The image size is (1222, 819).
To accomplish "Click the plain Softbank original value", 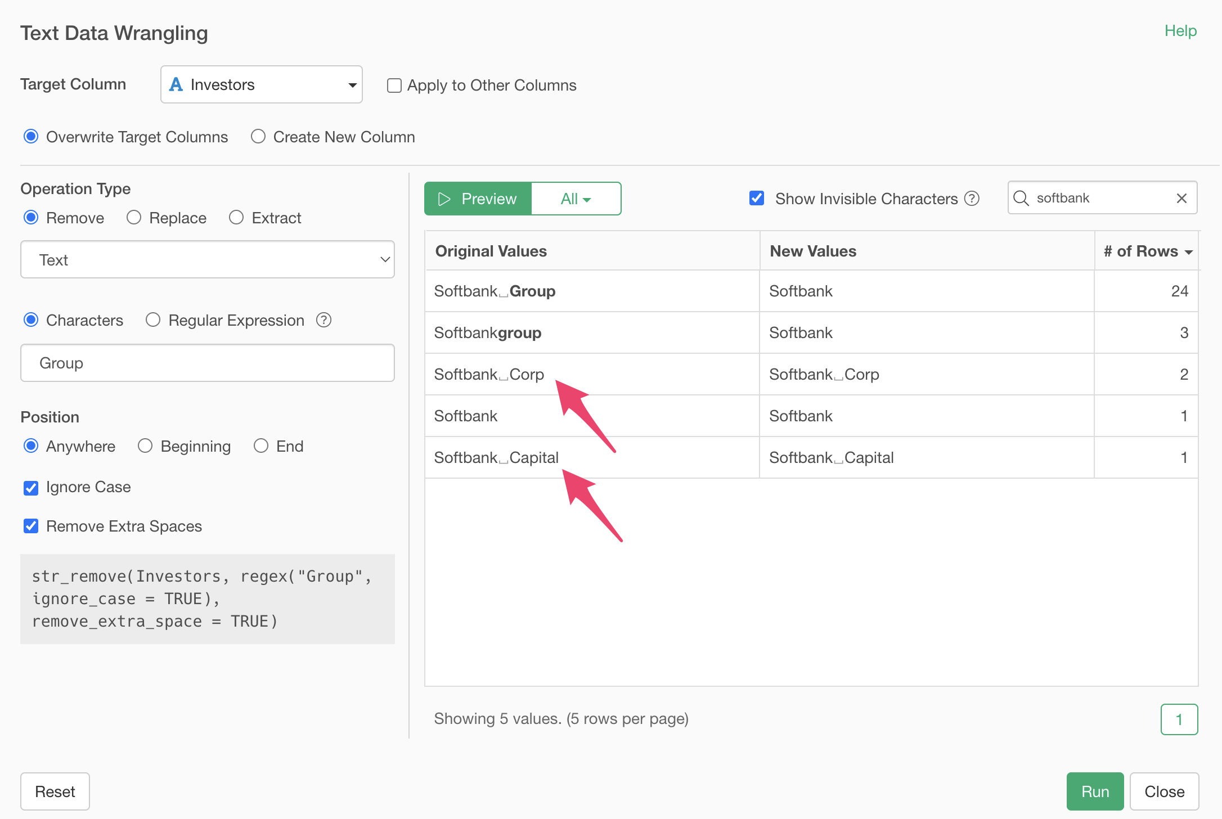I will tap(592, 416).
